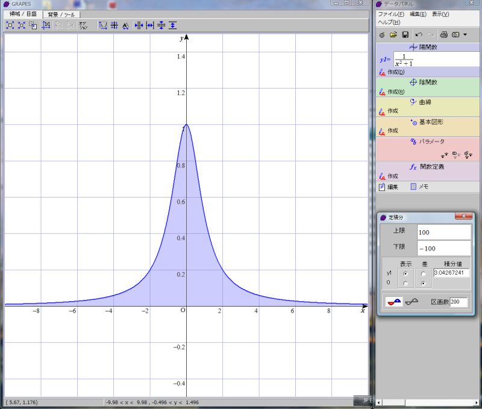Image resolution: width=482 pixels, height=409 pixels.
Task: Click the floppy disk save icon
Action: (x=405, y=35)
